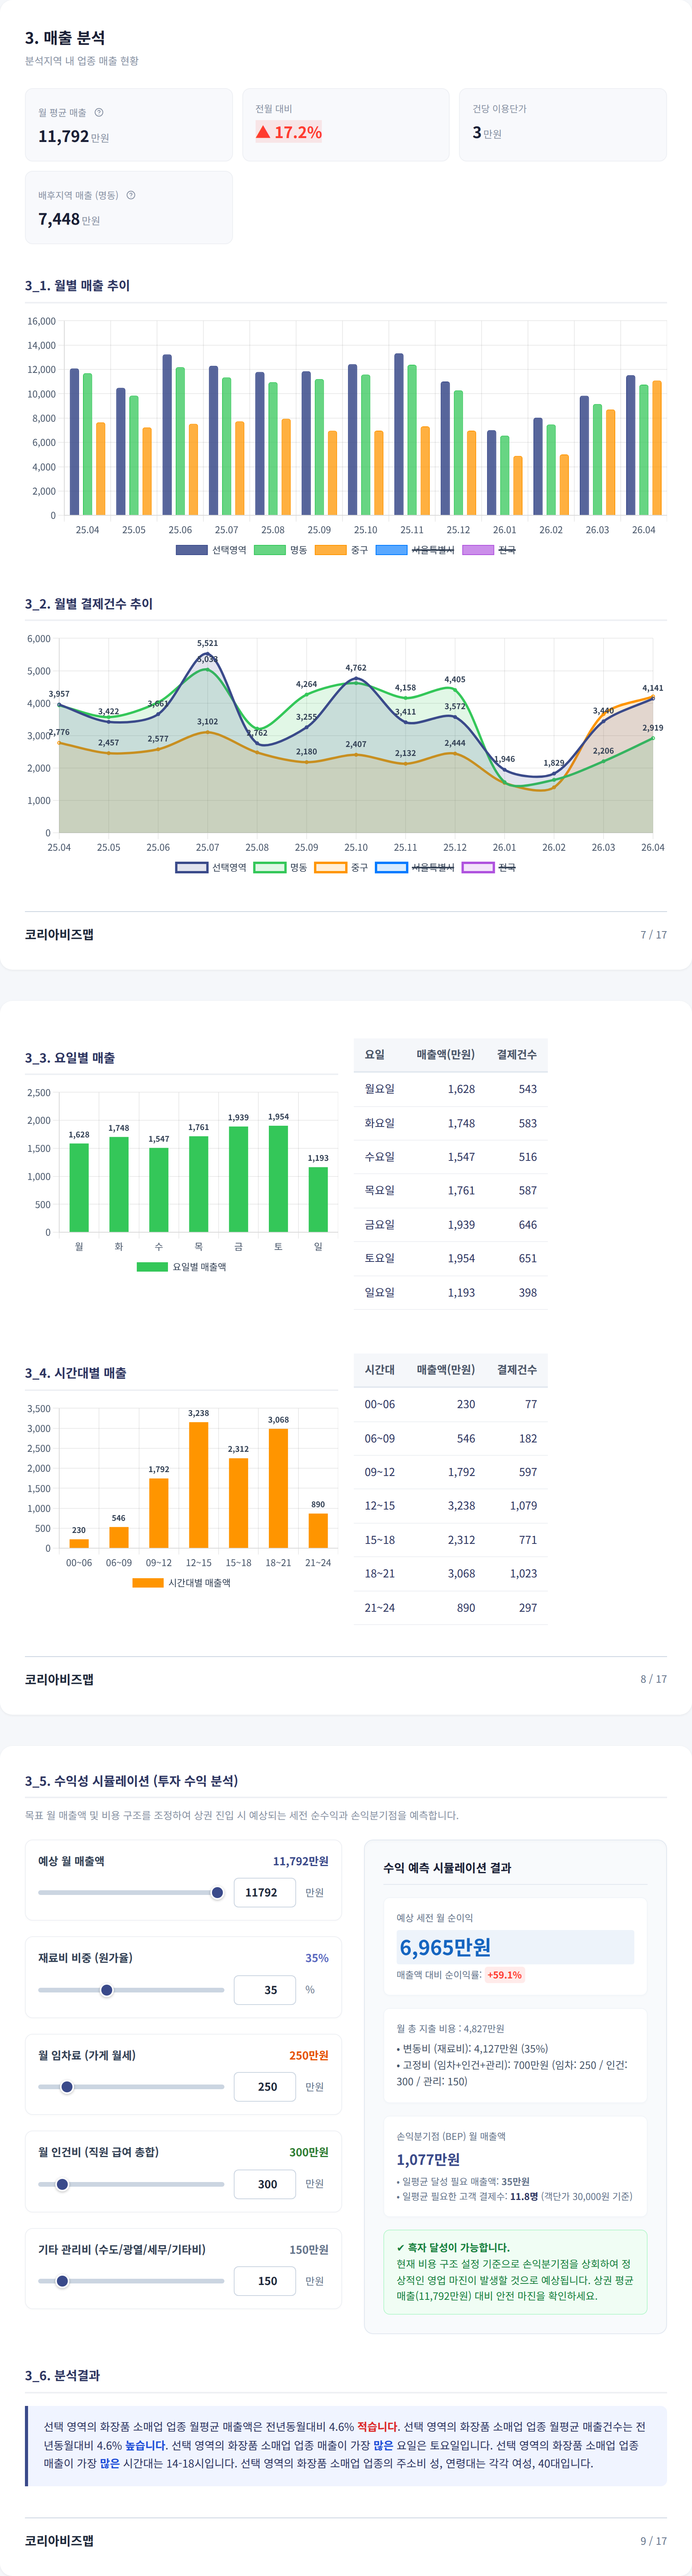Screen dimensions: 692x2576
Task: Click the 150 other expenses input field
Action: tap(265, 2281)
